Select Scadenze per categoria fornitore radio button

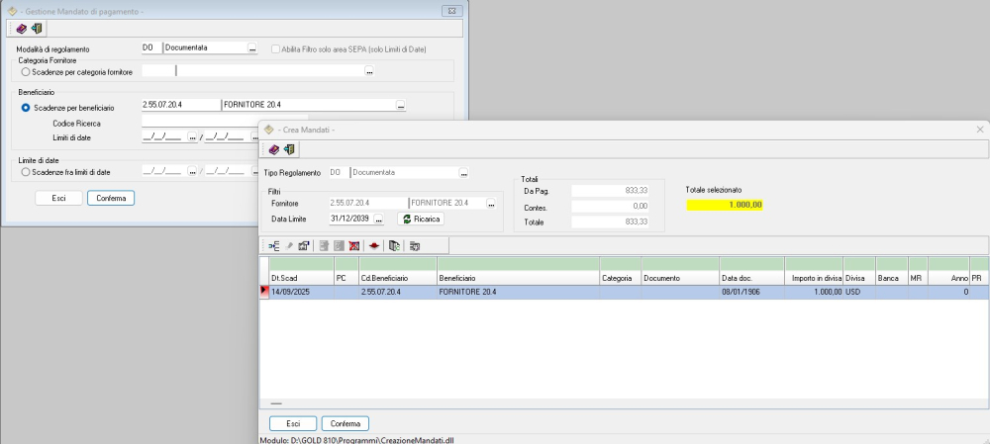pos(26,71)
